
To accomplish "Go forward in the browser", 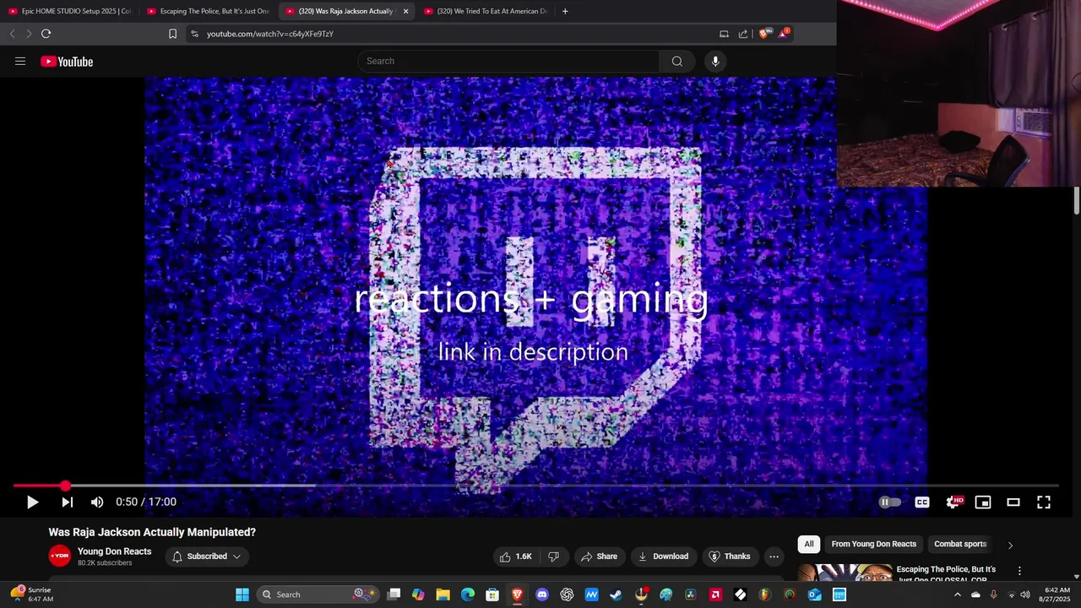I will (x=29, y=34).
